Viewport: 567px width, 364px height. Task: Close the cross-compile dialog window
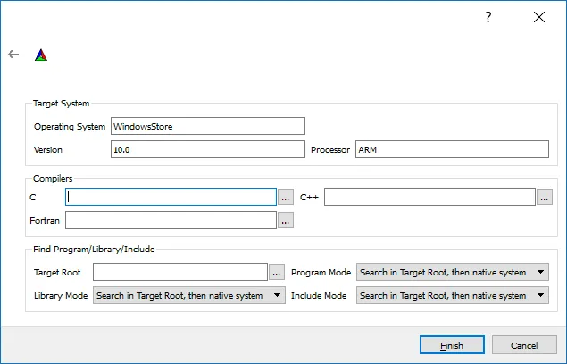538,17
